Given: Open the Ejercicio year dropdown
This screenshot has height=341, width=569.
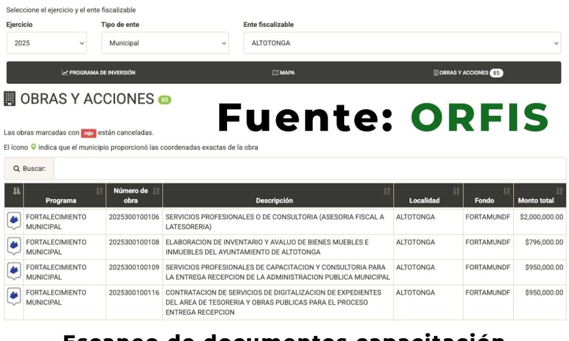Looking at the screenshot, I should 47,43.
